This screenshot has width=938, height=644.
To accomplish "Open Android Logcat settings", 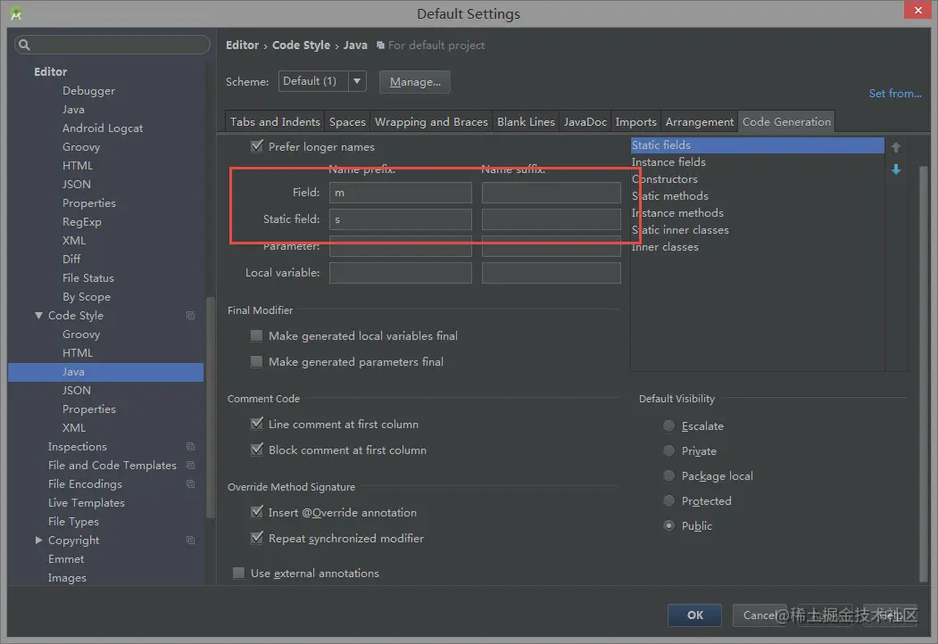I will (103, 128).
